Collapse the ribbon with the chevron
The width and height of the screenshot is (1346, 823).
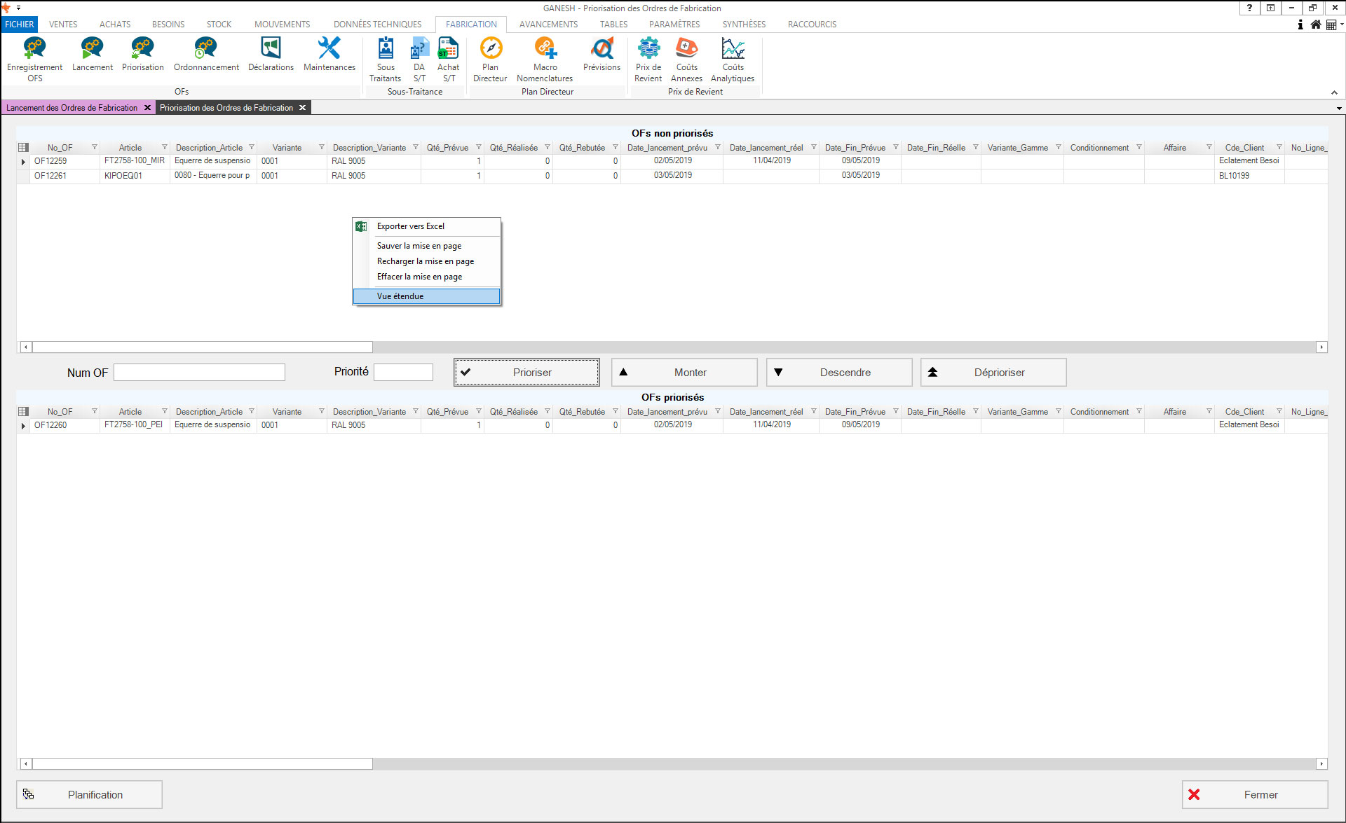click(1334, 92)
